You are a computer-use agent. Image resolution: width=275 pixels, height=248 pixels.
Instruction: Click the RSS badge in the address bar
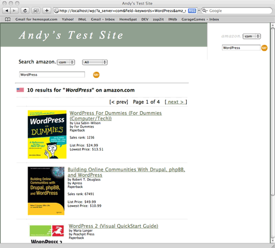point(192,11)
